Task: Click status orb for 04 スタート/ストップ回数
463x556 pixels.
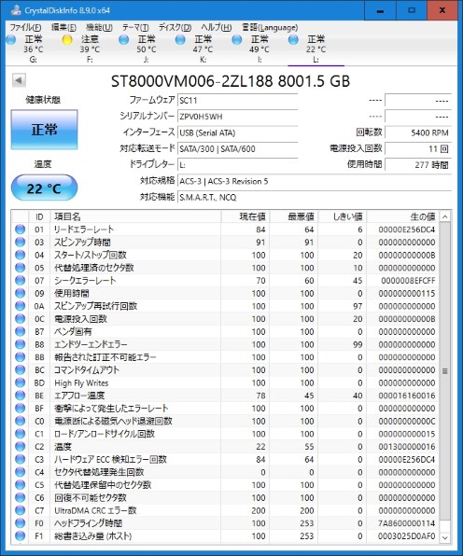Action: tap(21, 255)
